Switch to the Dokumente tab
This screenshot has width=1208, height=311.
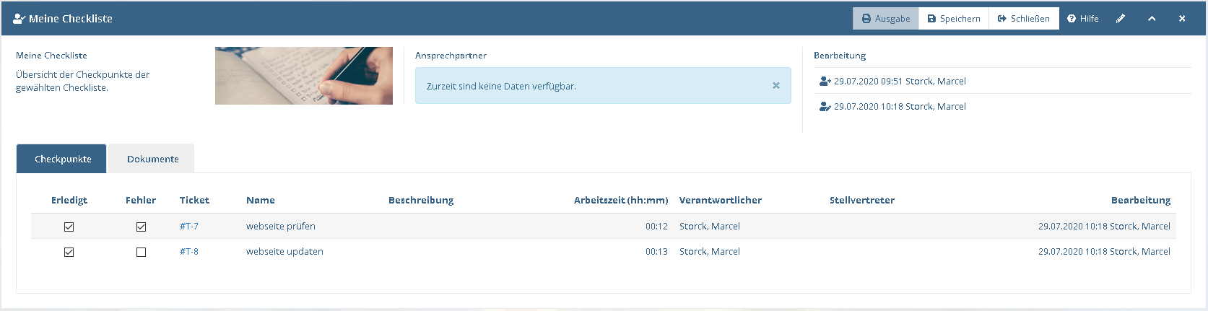click(152, 159)
